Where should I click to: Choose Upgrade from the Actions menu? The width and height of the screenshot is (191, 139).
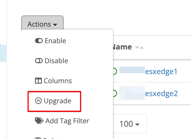[57, 101]
